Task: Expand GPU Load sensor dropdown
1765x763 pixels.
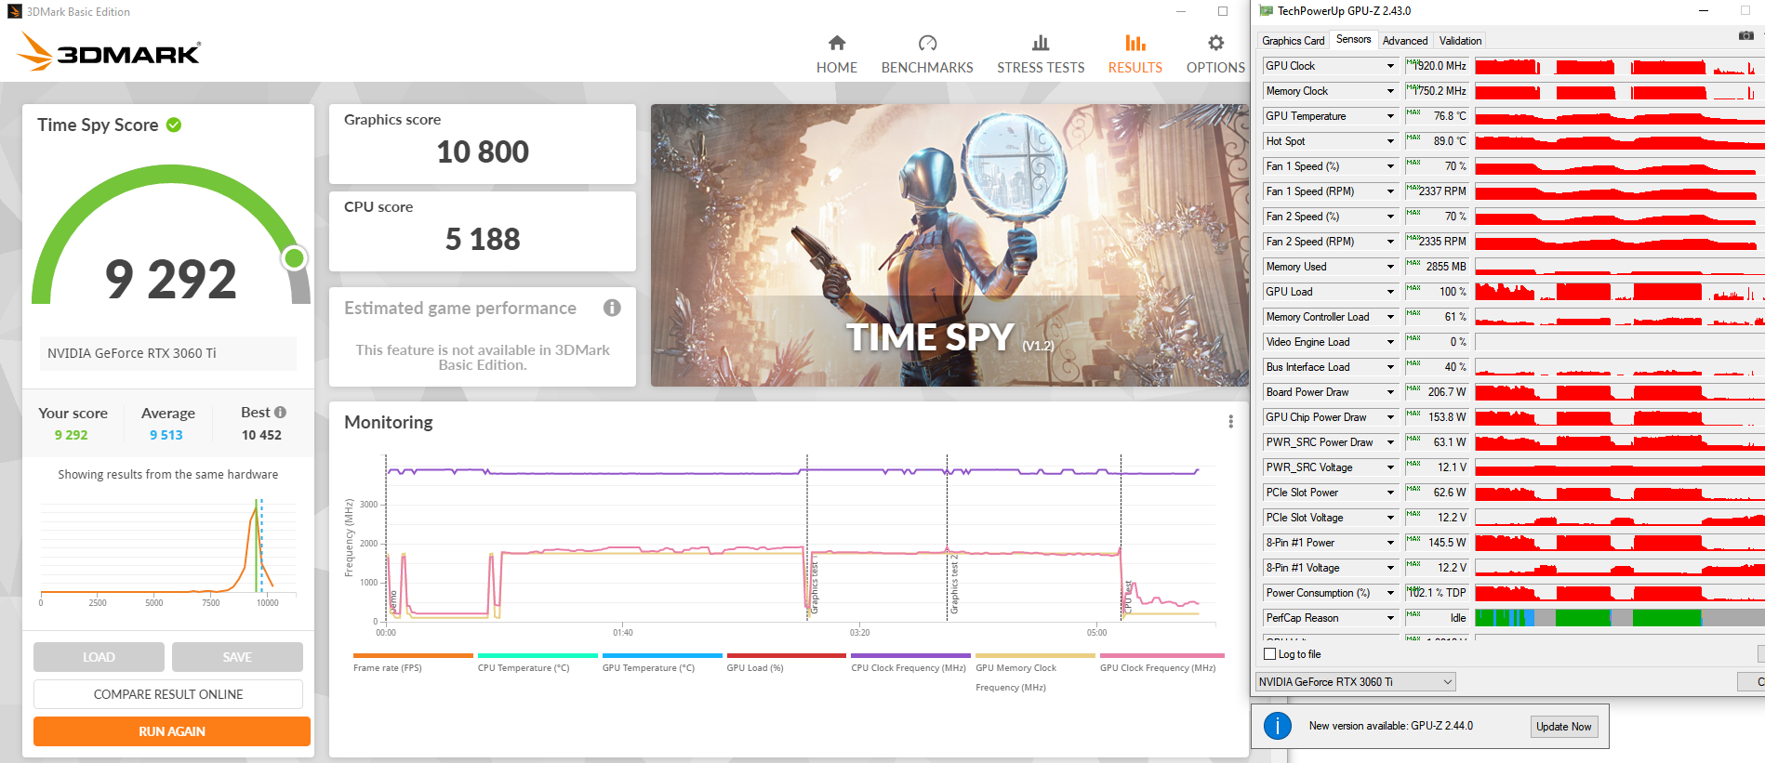Action: coord(1390,292)
